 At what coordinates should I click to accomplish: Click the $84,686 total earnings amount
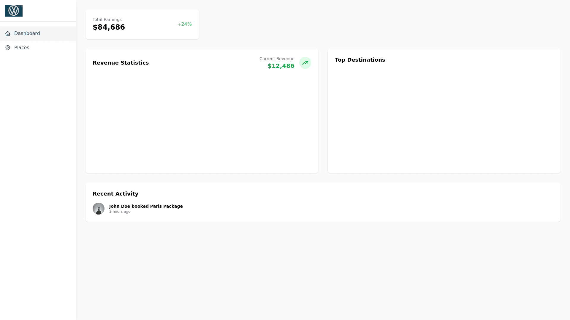pyautogui.click(x=109, y=27)
